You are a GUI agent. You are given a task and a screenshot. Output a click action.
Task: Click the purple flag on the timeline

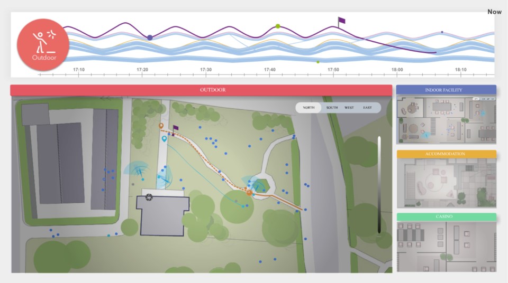pyautogui.click(x=341, y=21)
